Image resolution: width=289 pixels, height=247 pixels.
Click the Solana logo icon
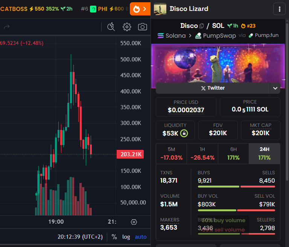click(161, 35)
